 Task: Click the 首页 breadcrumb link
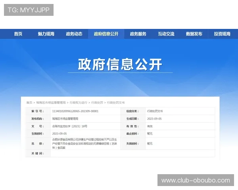29,103
